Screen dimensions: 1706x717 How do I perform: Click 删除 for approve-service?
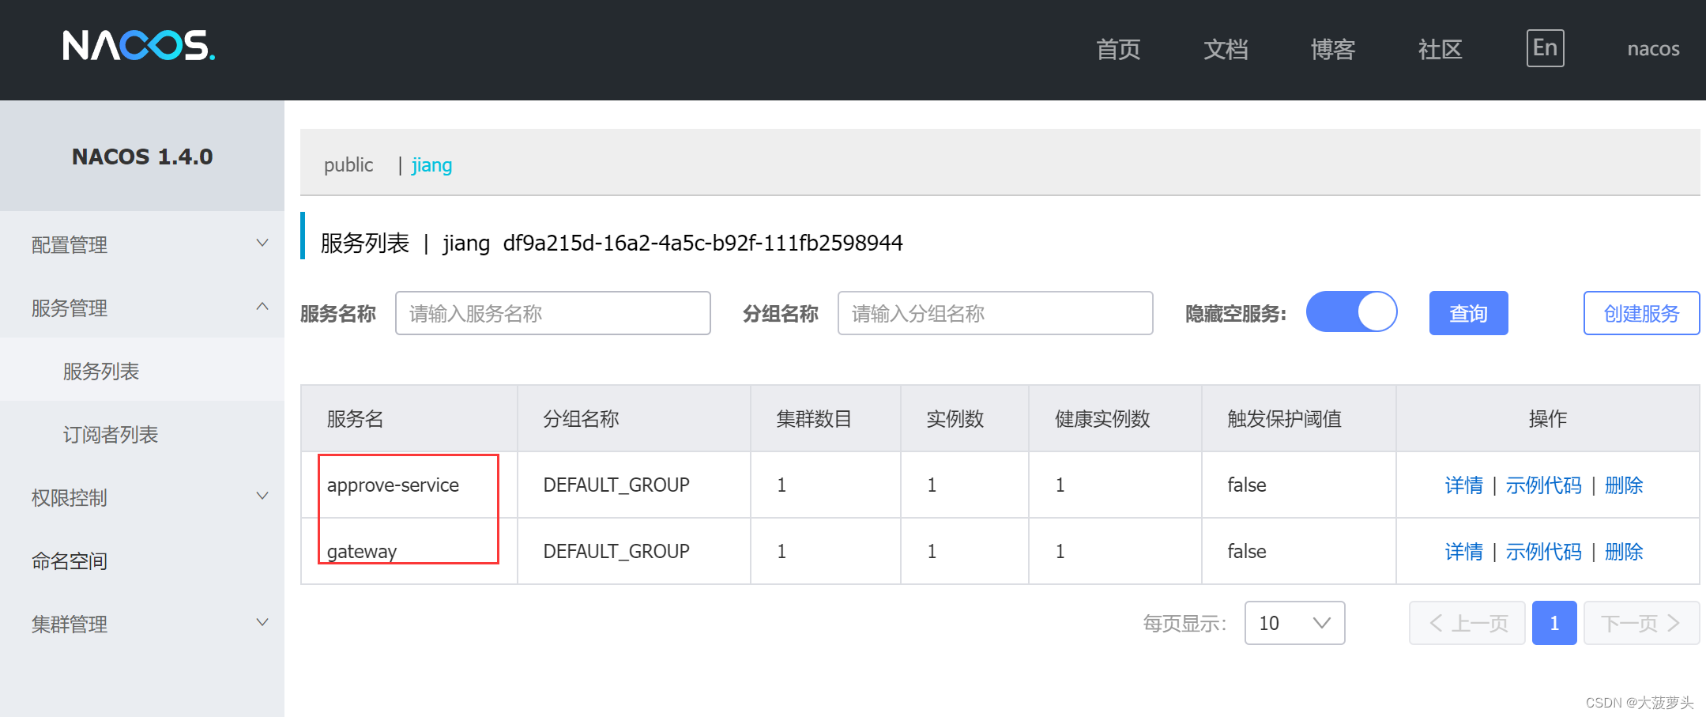[x=1624, y=485]
